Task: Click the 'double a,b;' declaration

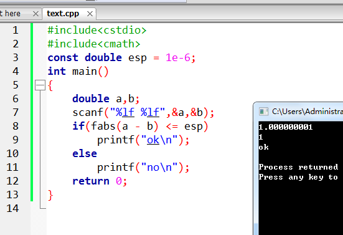Action: 106,98
